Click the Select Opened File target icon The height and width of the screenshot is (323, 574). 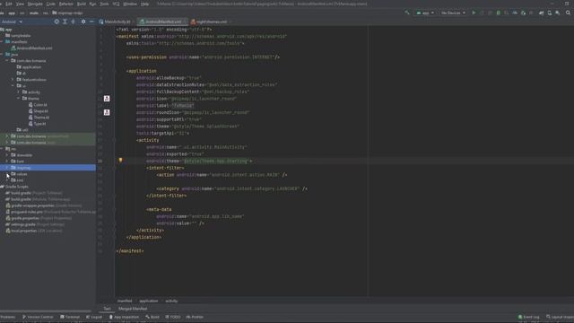(57, 22)
